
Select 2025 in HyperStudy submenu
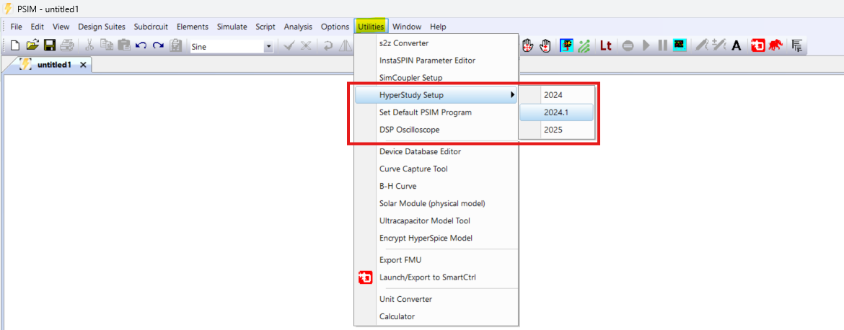[x=557, y=130]
